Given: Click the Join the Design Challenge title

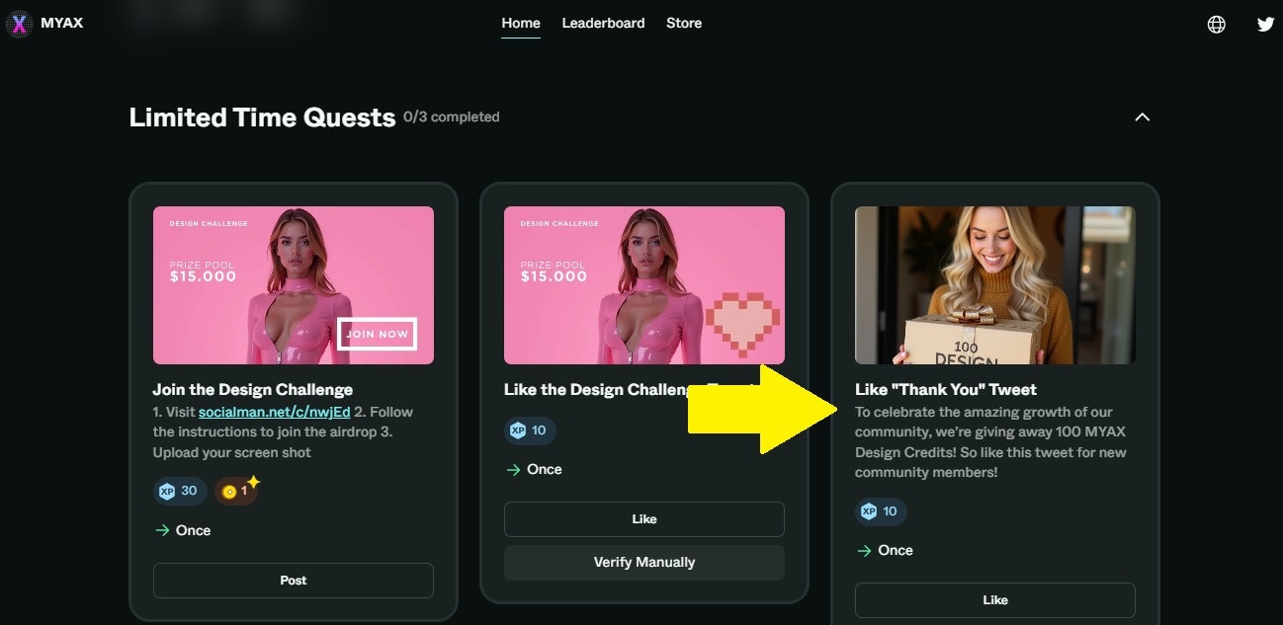Looking at the screenshot, I should 253,389.
